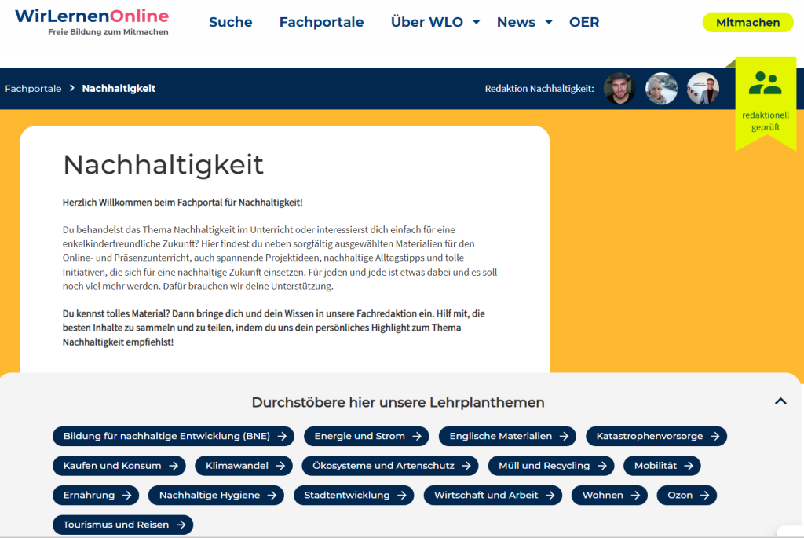The width and height of the screenshot is (804, 538).
Task: Go to Fachportale in navigation bar
Action: [x=321, y=22]
